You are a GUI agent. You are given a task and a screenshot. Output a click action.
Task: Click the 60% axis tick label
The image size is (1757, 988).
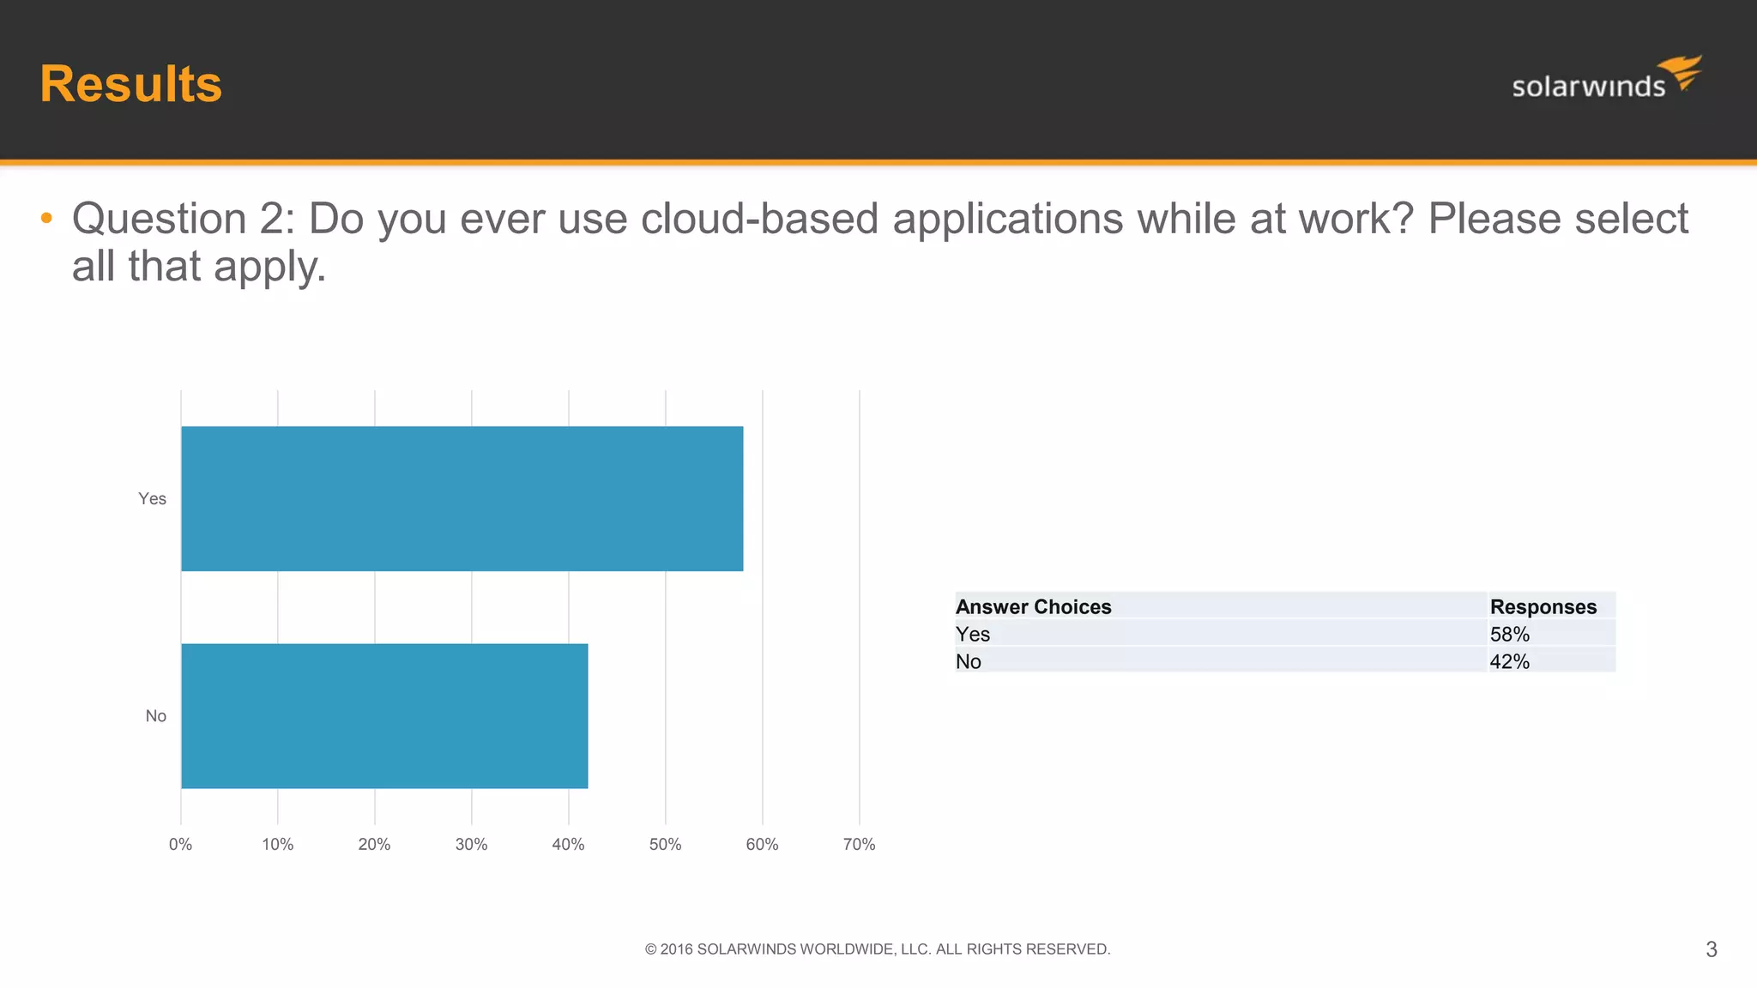pos(762,844)
